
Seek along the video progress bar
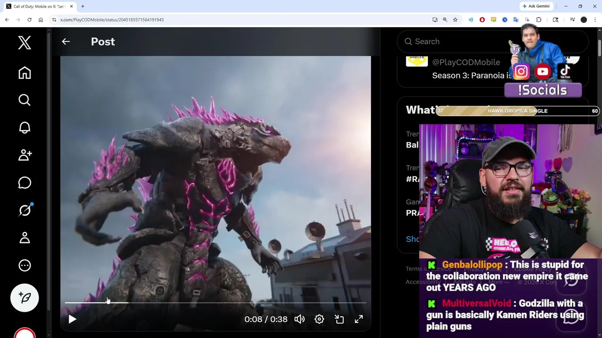(x=215, y=303)
